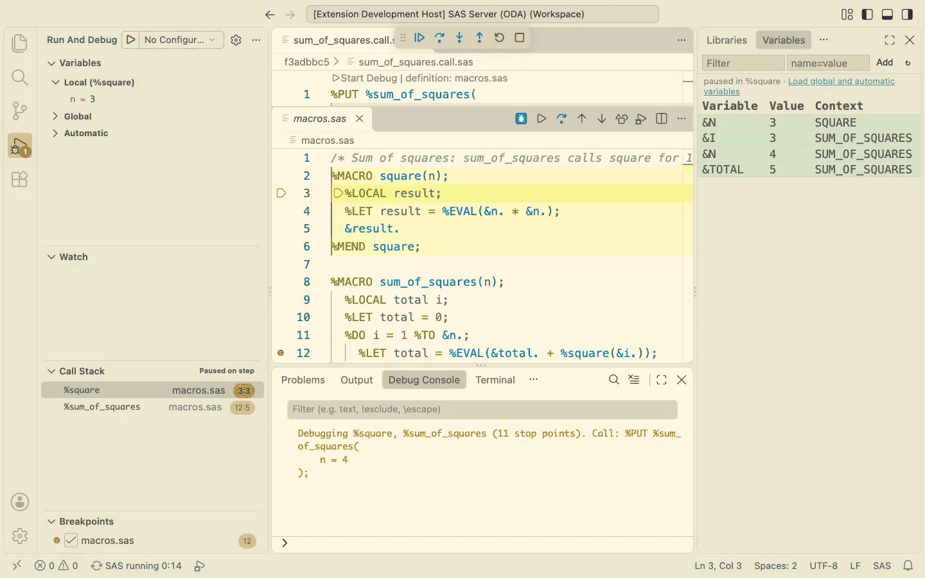Toggle the bottom panel visibility

887,14
